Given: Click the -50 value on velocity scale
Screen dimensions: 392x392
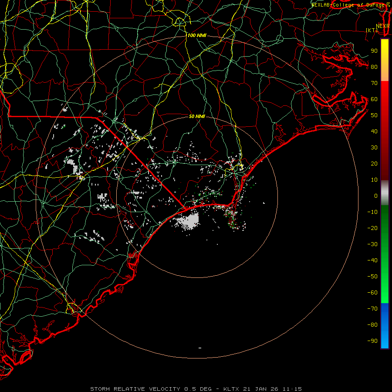Looking at the screenshot, I should [372, 277].
